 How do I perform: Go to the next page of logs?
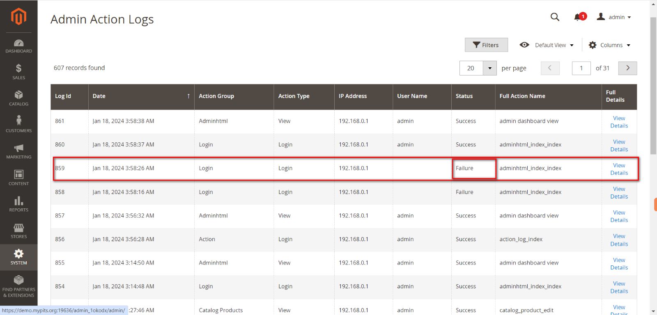click(x=627, y=68)
